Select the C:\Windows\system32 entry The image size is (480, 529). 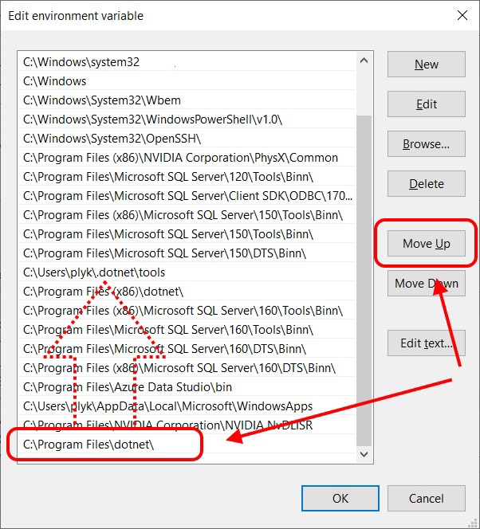187,61
